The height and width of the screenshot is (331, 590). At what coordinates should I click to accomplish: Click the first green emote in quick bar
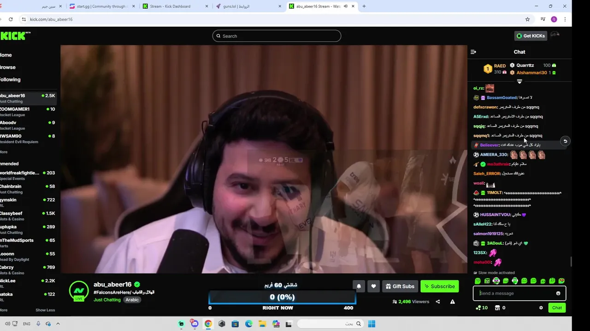point(478,281)
